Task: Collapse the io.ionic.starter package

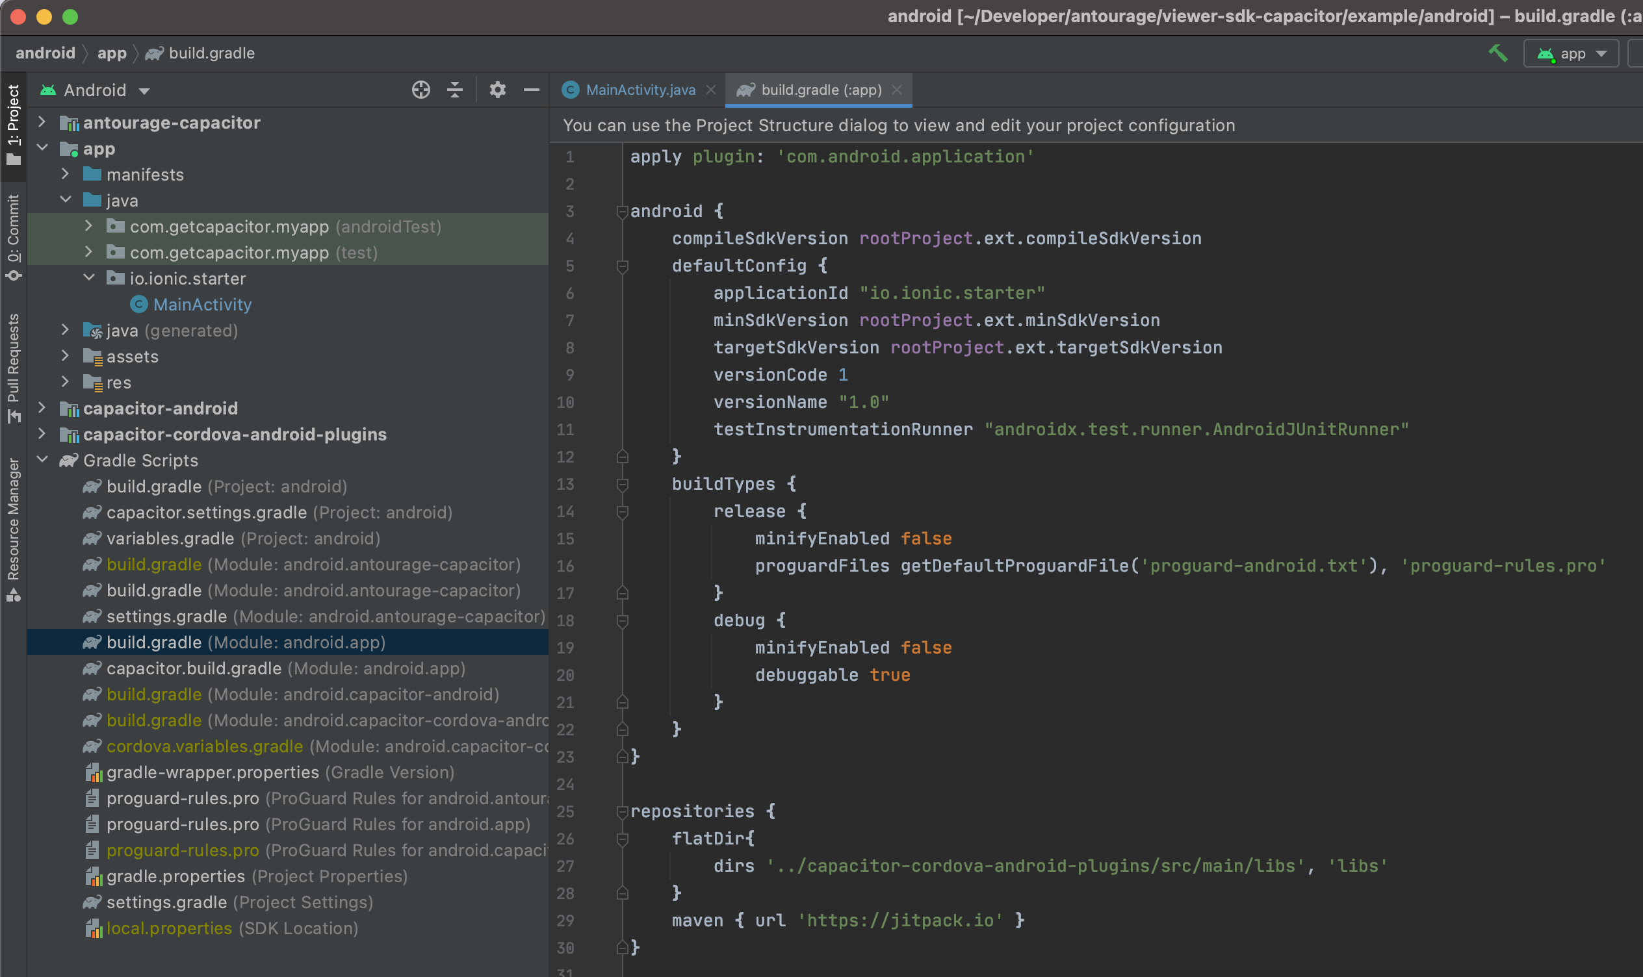Action: coord(89,278)
